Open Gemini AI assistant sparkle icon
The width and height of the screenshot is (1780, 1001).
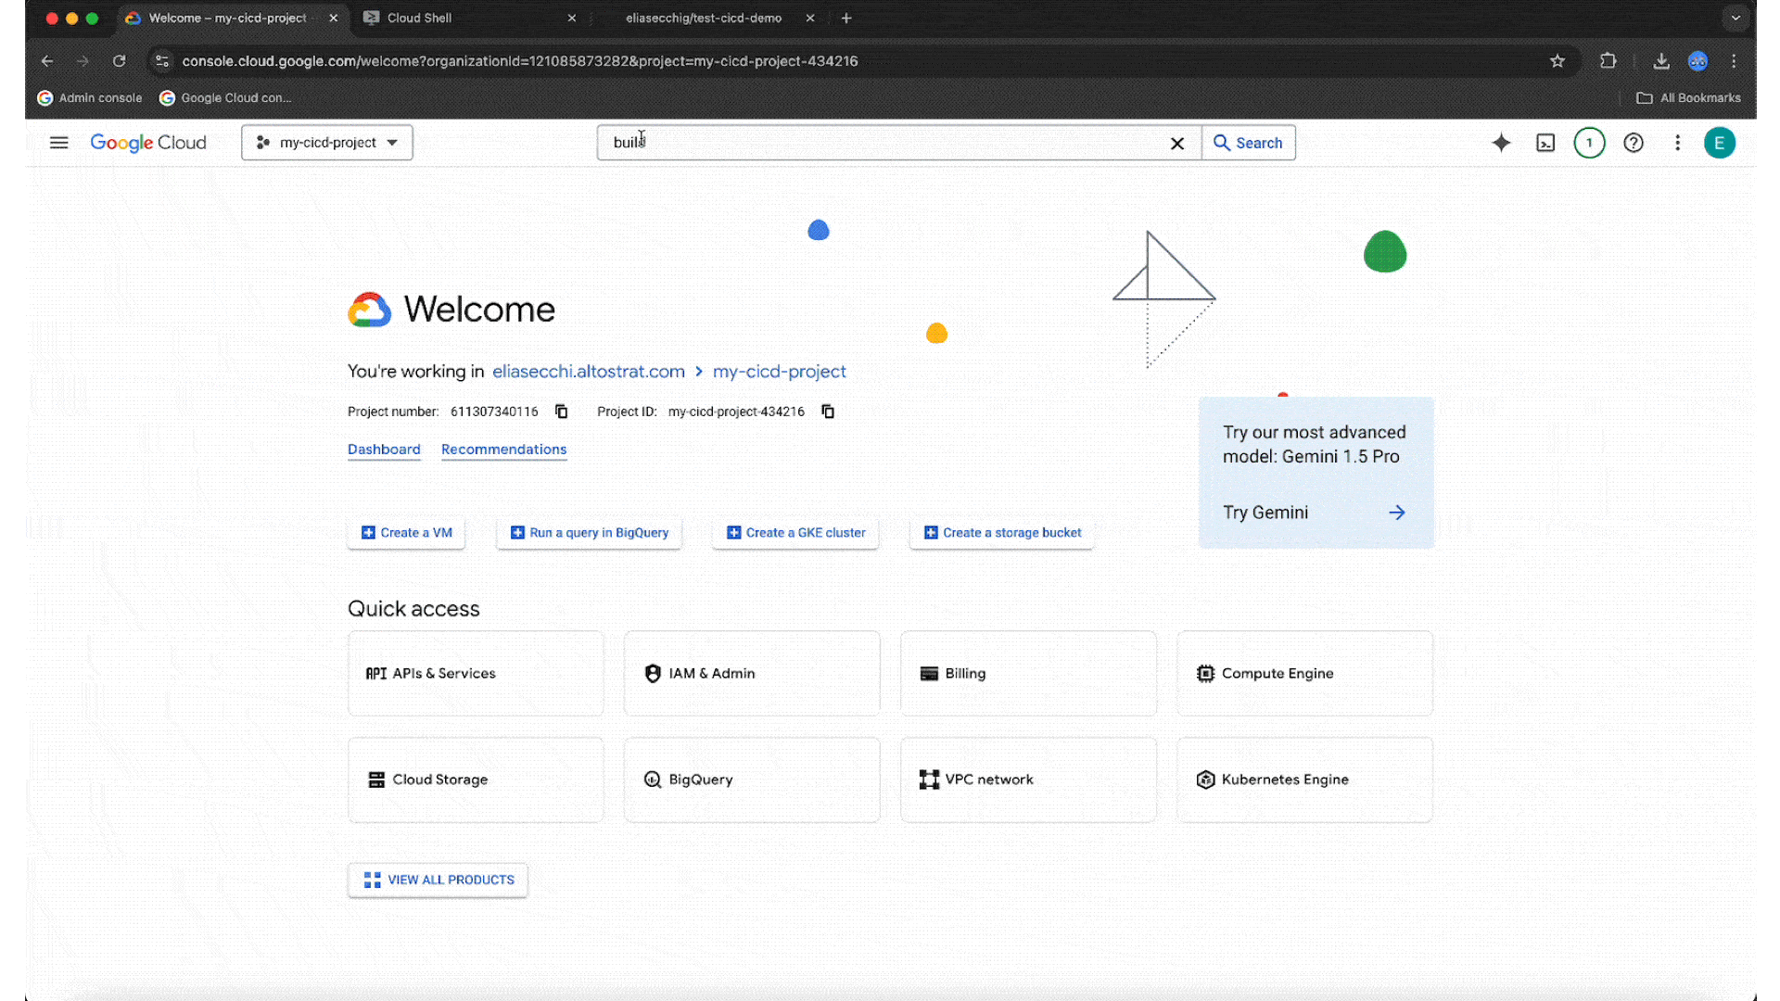[x=1501, y=143]
